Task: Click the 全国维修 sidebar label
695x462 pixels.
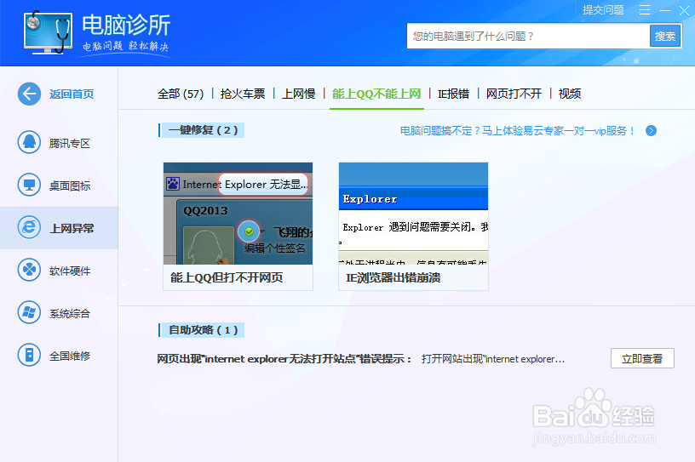Action: tap(70, 356)
